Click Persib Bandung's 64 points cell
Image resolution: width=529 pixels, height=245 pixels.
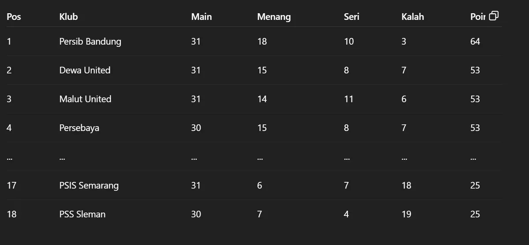click(475, 41)
